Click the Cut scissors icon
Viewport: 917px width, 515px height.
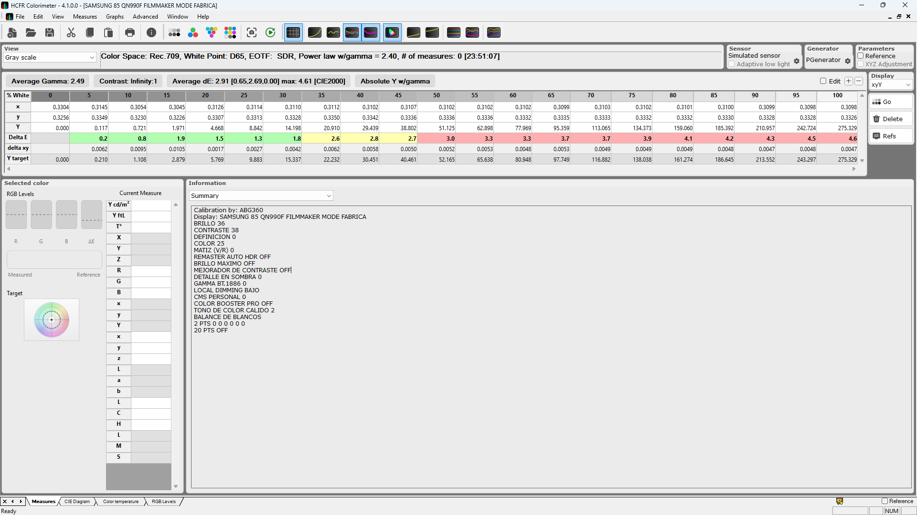point(71,32)
